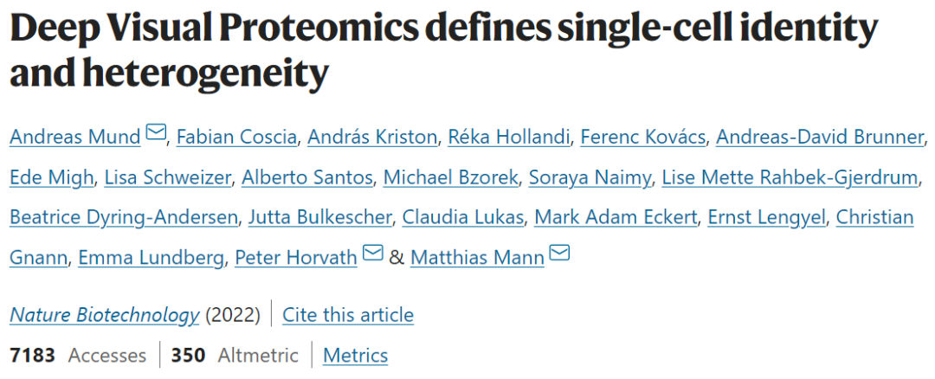Click the Matthias Mann author link
This screenshot has width=935, height=379.
pos(477,257)
